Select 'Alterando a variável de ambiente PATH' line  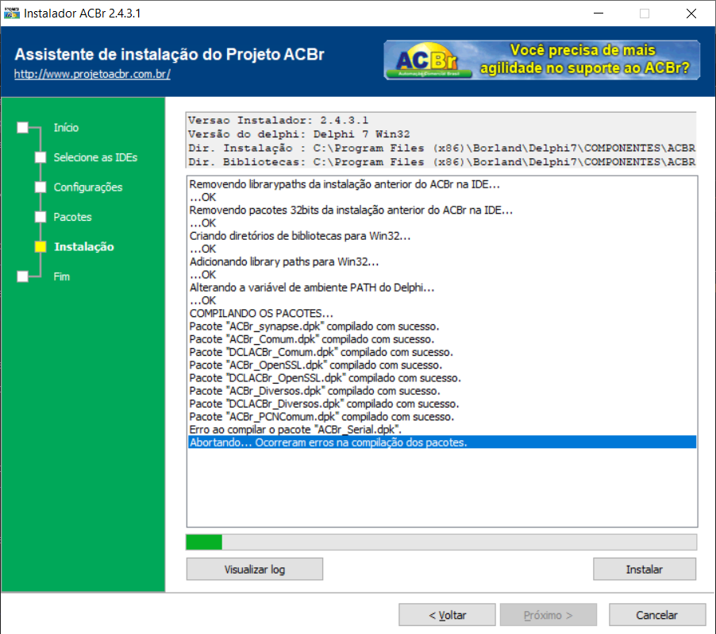coord(442,288)
